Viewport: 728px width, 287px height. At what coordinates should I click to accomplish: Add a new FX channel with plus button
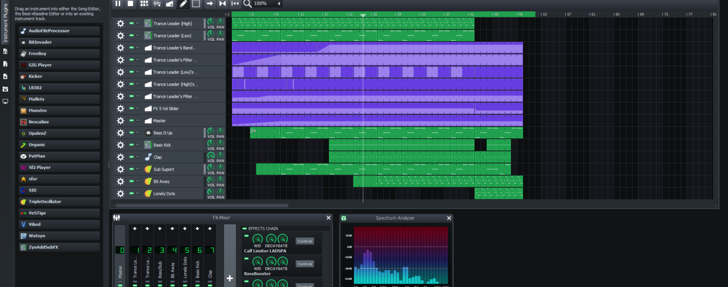(229, 278)
